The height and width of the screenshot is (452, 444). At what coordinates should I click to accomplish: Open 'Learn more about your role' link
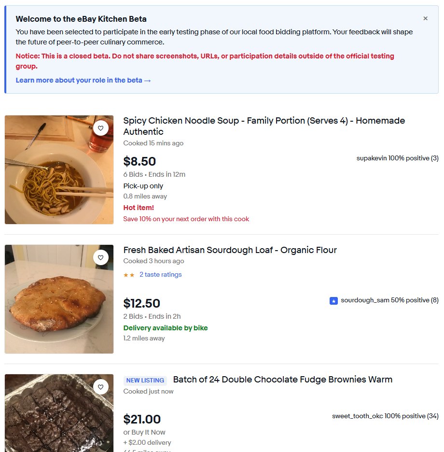click(x=83, y=80)
